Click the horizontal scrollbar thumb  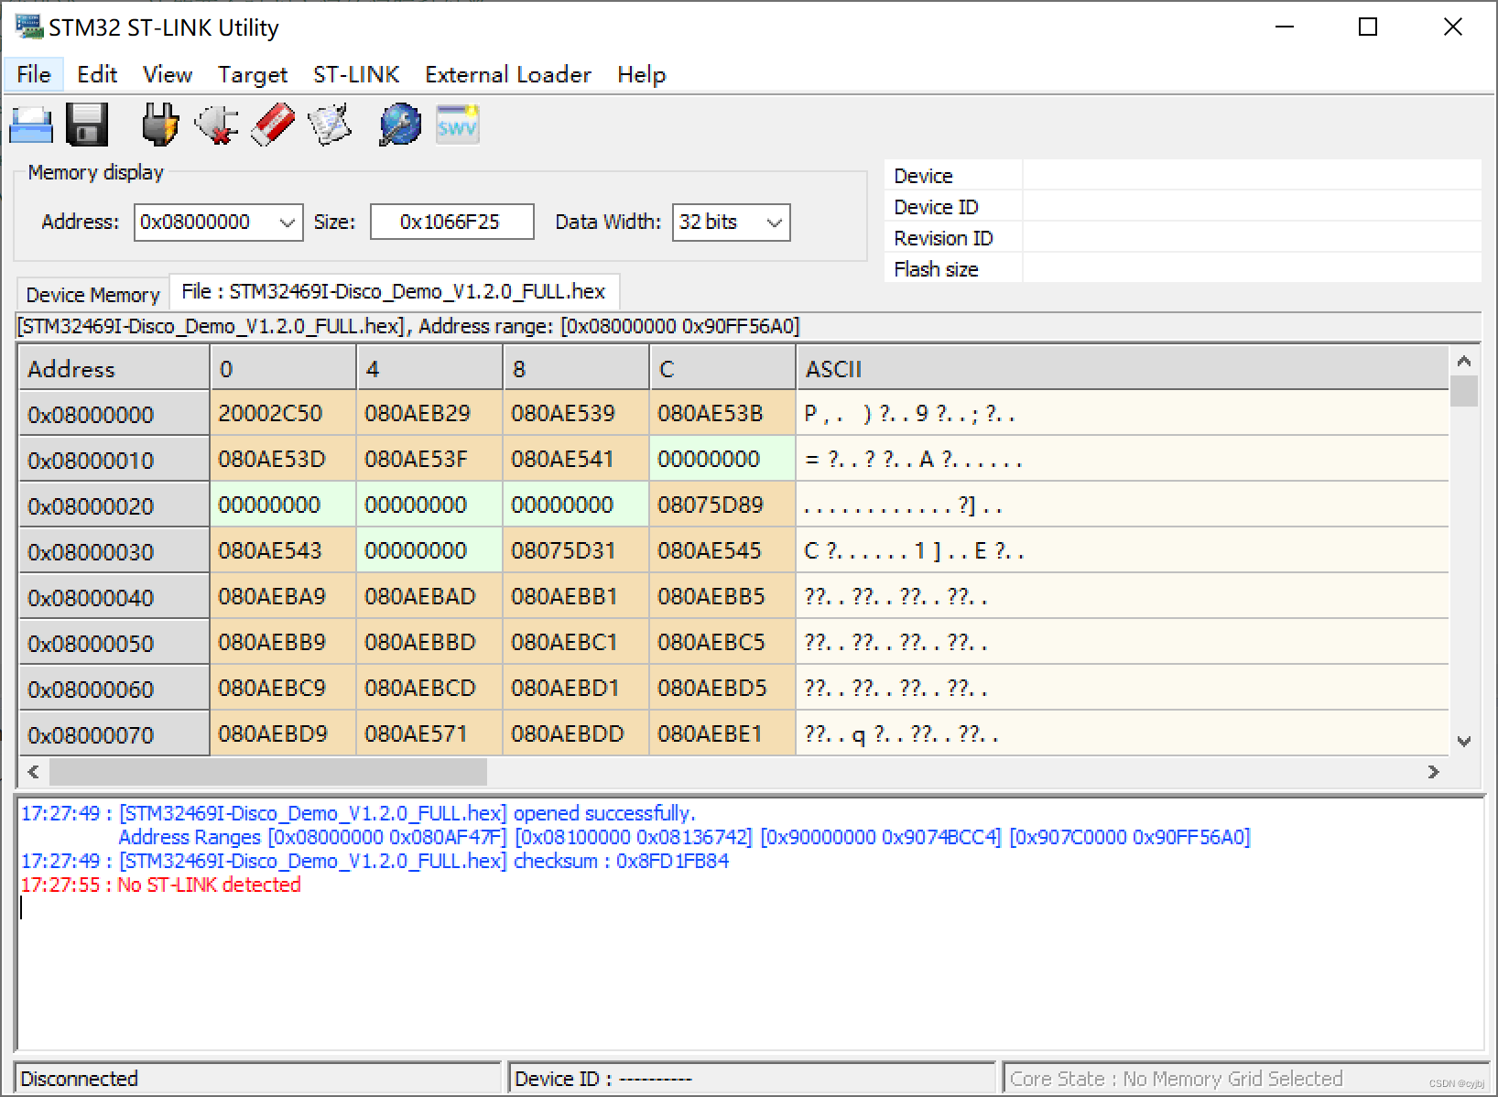268,772
